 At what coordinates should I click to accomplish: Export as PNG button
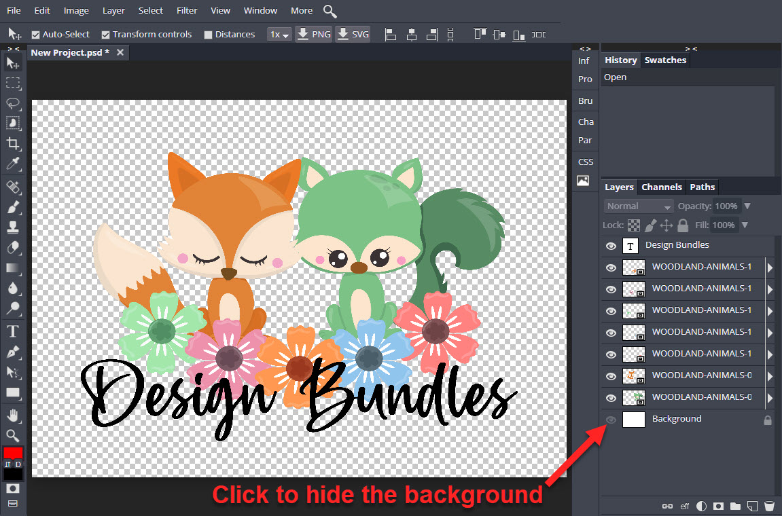(314, 35)
